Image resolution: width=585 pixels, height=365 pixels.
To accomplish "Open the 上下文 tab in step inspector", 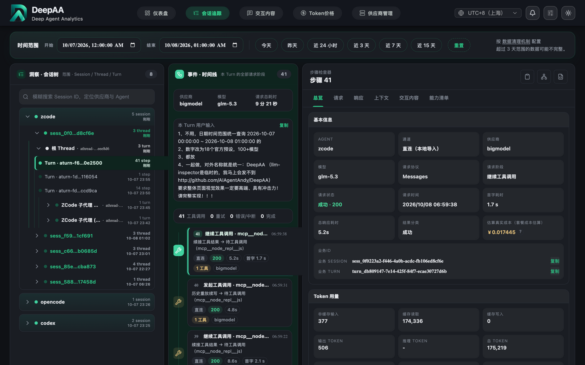I will (x=381, y=98).
